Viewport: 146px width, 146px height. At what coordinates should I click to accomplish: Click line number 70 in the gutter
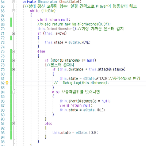(3, 29)
